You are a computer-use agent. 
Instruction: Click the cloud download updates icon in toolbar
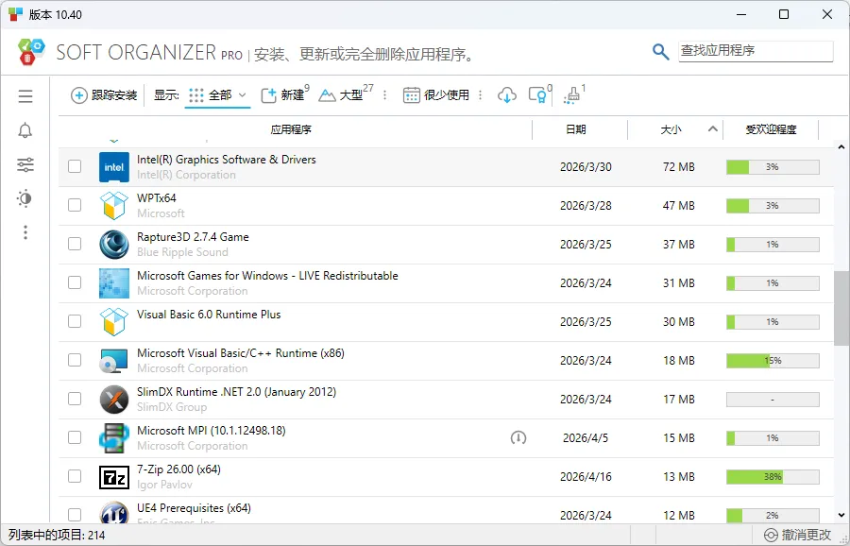click(507, 95)
